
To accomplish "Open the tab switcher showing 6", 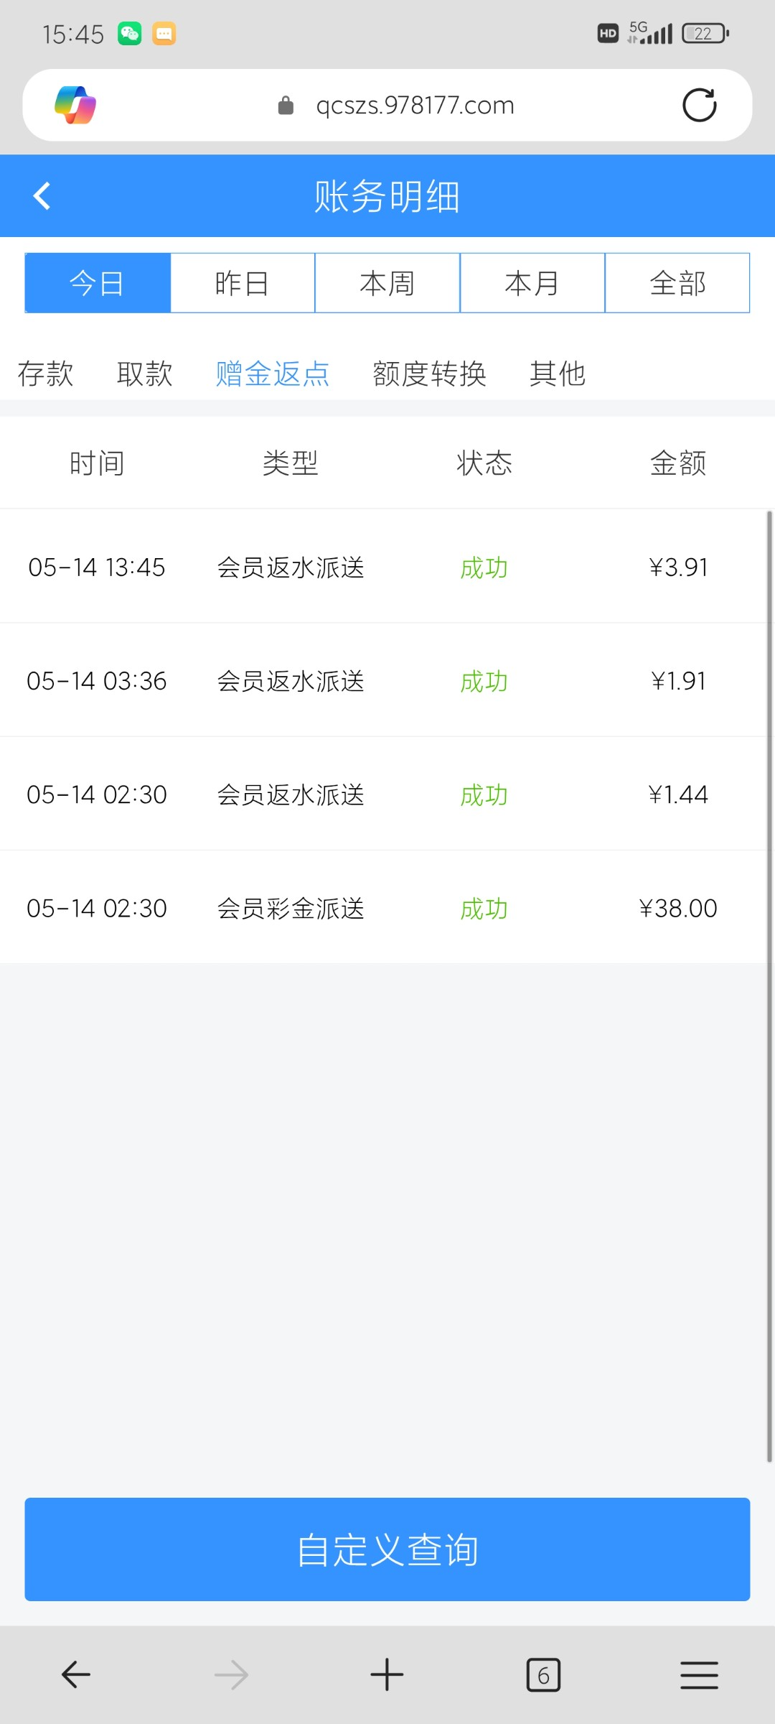I will [543, 1675].
